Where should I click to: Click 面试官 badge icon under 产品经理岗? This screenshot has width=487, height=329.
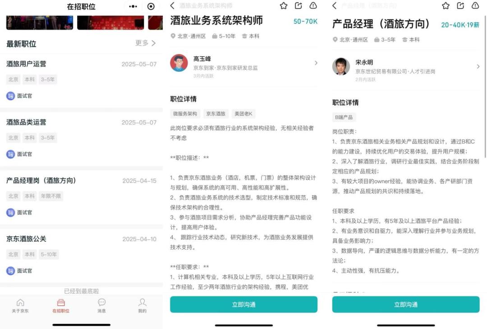[x=10, y=212]
